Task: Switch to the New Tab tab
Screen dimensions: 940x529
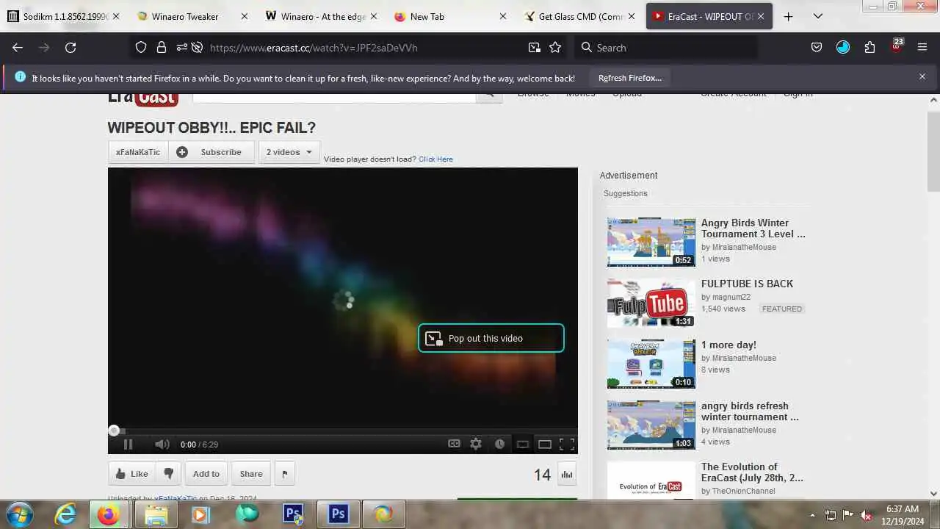Action: [x=450, y=16]
